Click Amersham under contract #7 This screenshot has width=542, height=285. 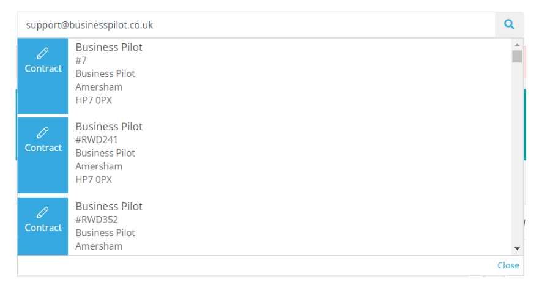[99, 87]
